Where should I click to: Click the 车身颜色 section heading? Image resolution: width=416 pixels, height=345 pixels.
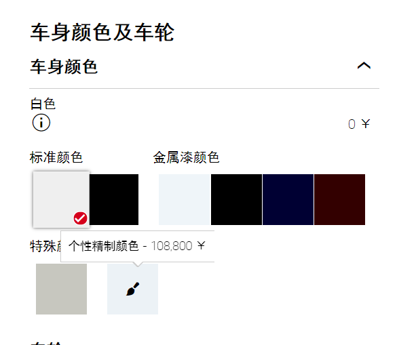(x=64, y=66)
